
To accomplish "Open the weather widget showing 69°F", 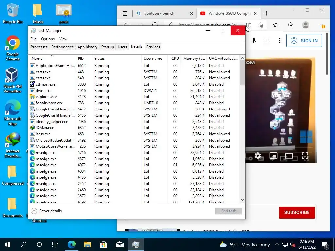I will (245, 244).
